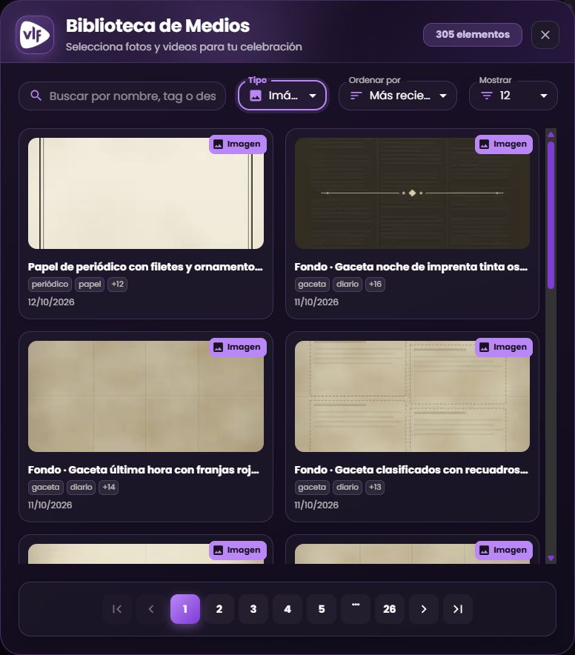Go to page 4
Viewport: 575px width, 655px height.
pyautogui.click(x=287, y=609)
